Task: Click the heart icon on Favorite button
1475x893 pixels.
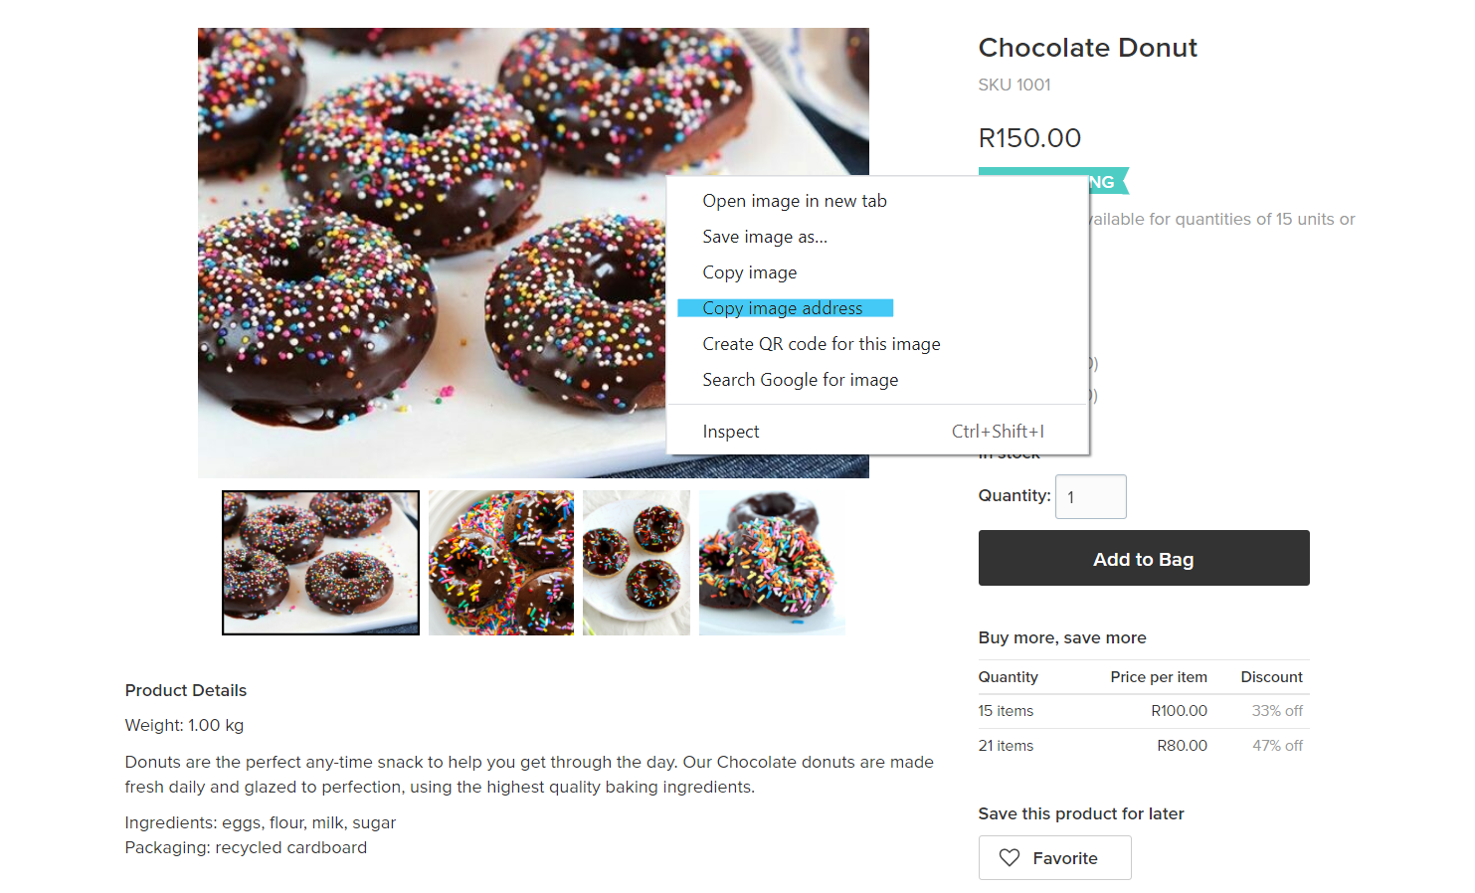Action: click(x=1010, y=857)
